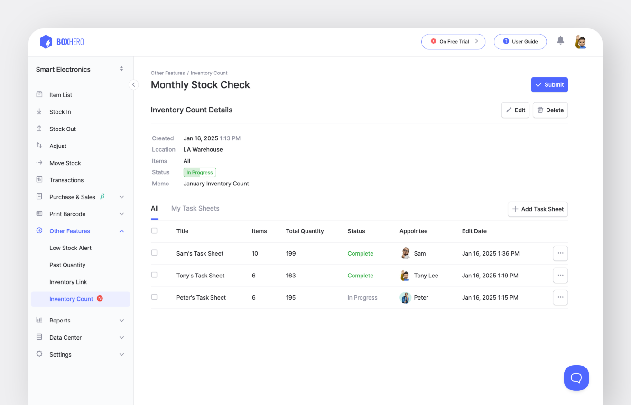The width and height of the screenshot is (631, 405).
Task: Click the notification bell icon
Action: click(x=560, y=41)
